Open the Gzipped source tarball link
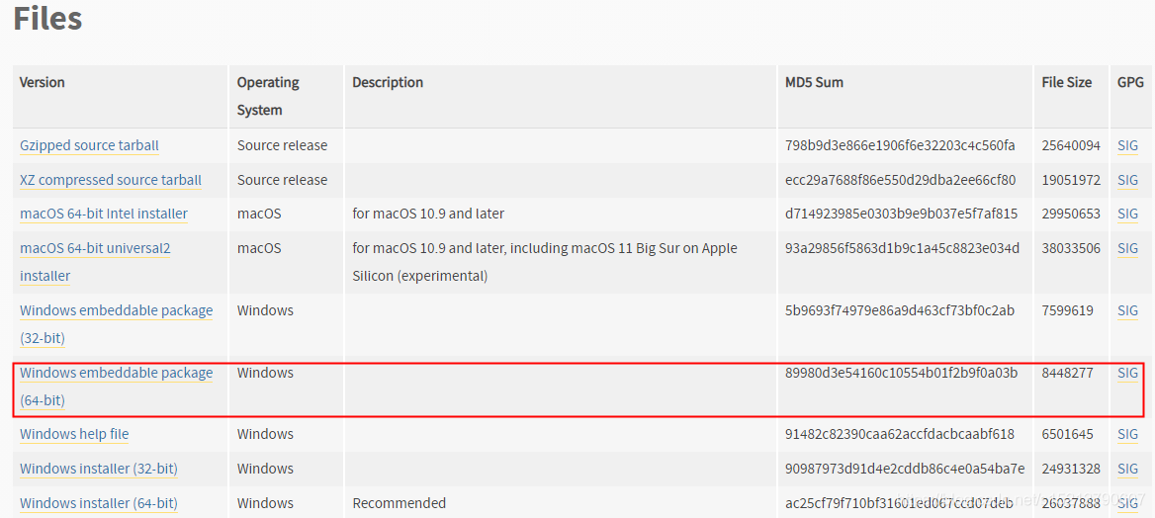The image size is (1155, 518). click(89, 146)
